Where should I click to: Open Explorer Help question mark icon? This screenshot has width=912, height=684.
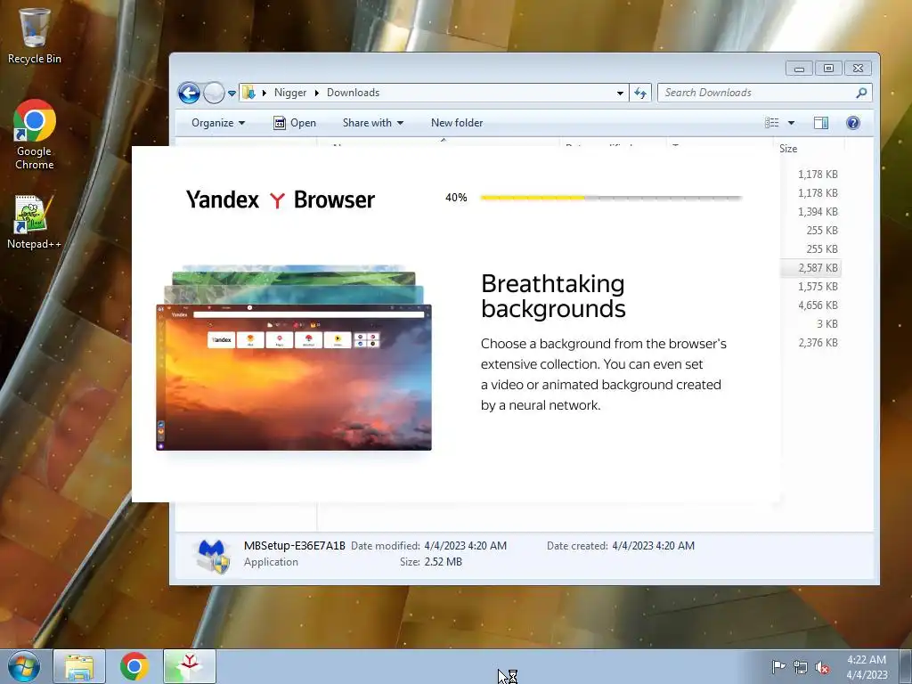[x=853, y=123]
